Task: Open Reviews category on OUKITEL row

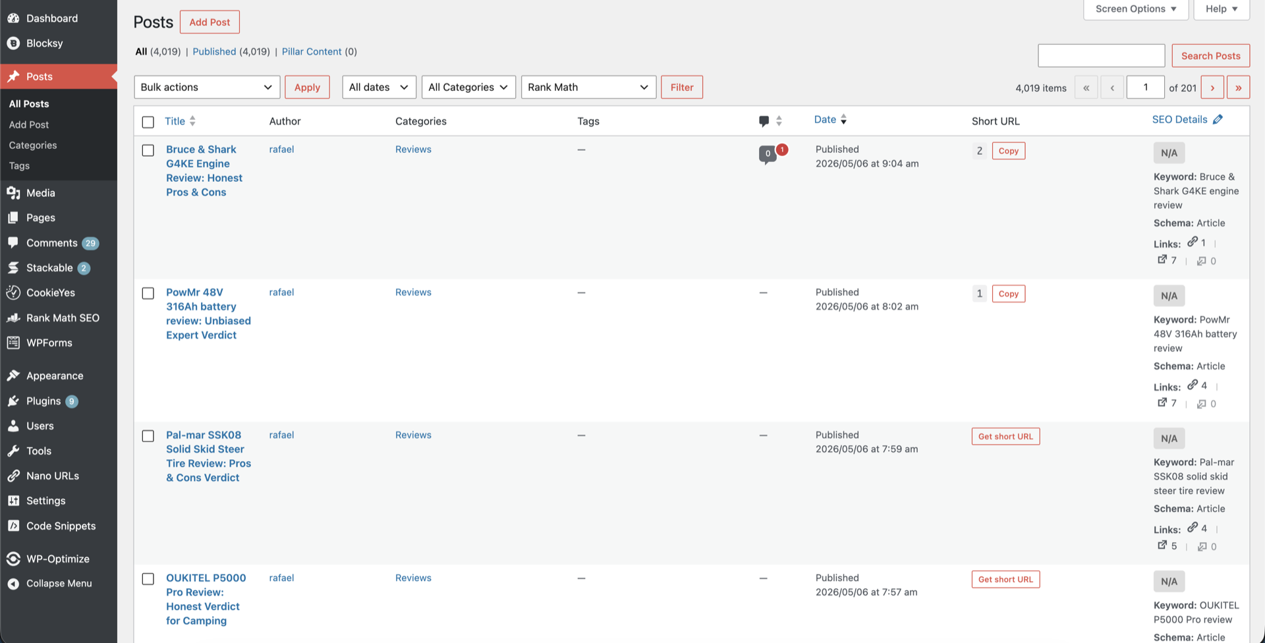Action: [x=413, y=578]
